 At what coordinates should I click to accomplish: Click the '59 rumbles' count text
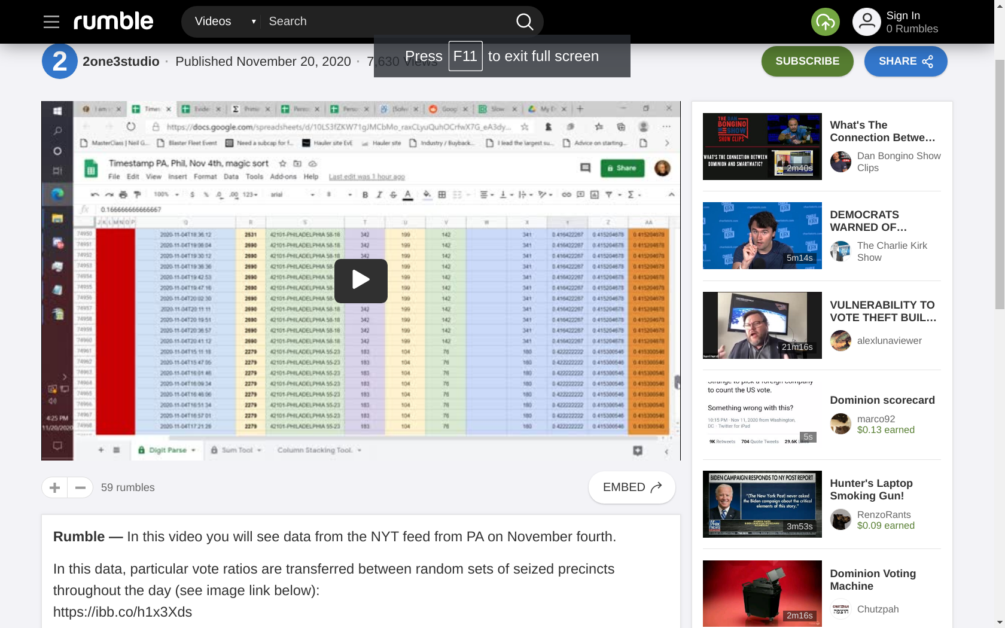pos(128,487)
